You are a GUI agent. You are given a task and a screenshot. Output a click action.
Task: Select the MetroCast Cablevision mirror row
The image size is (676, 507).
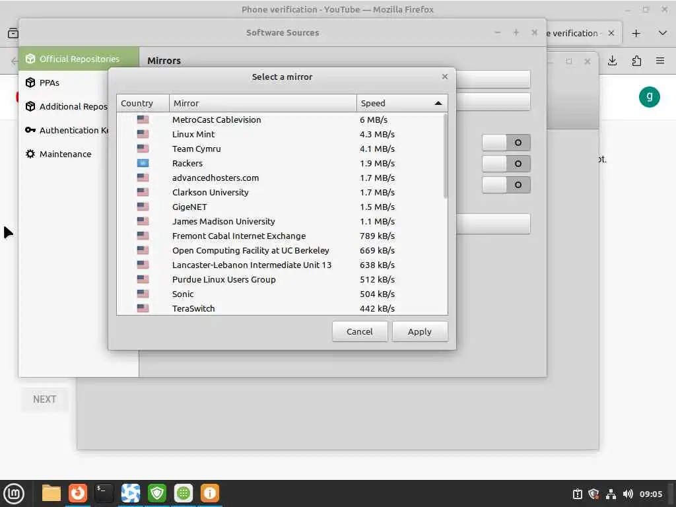coord(282,120)
